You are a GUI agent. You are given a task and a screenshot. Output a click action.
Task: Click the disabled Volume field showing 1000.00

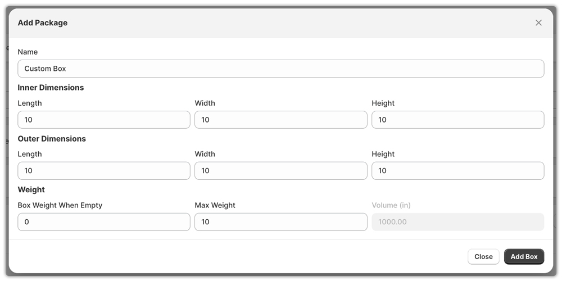point(457,222)
